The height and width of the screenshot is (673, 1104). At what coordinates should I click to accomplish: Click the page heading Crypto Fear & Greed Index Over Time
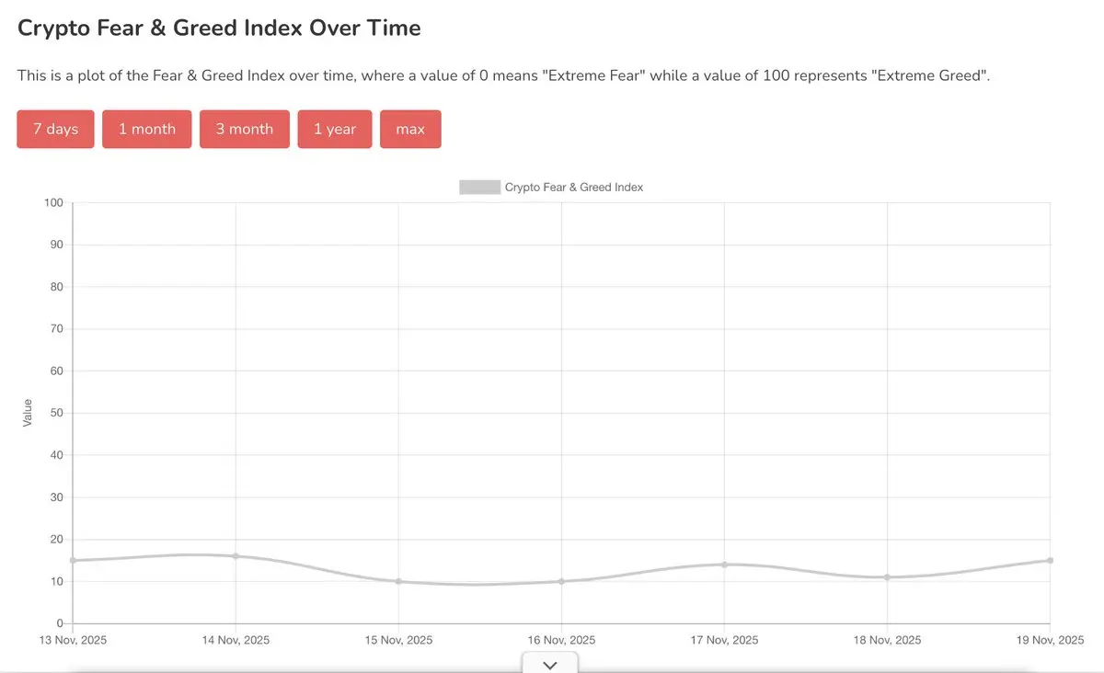[219, 28]
